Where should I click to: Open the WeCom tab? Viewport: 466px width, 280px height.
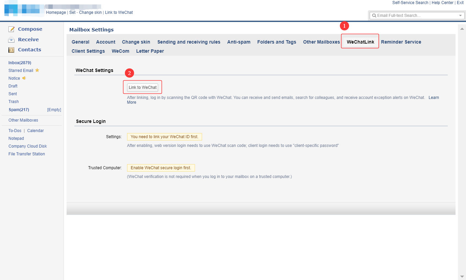(121, 51)
